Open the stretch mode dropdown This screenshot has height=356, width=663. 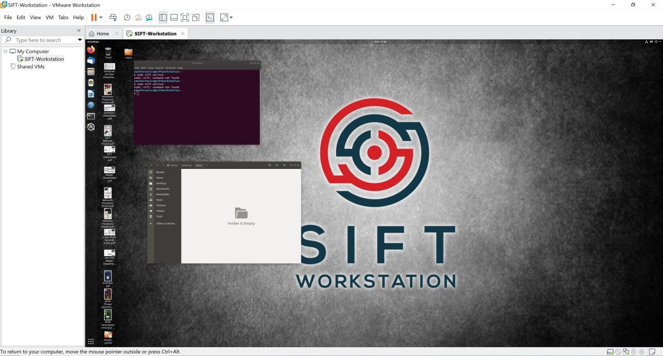click(x=231, y=17)
